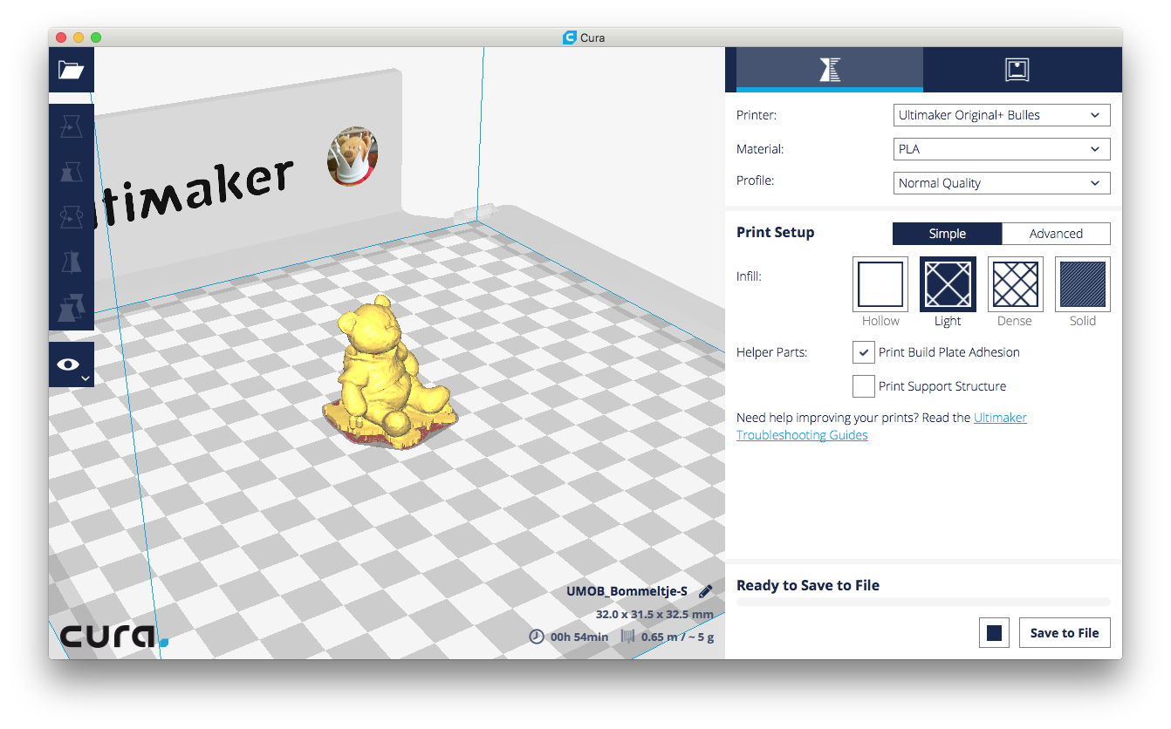Select the Scale tool in left toolbar

71,171
